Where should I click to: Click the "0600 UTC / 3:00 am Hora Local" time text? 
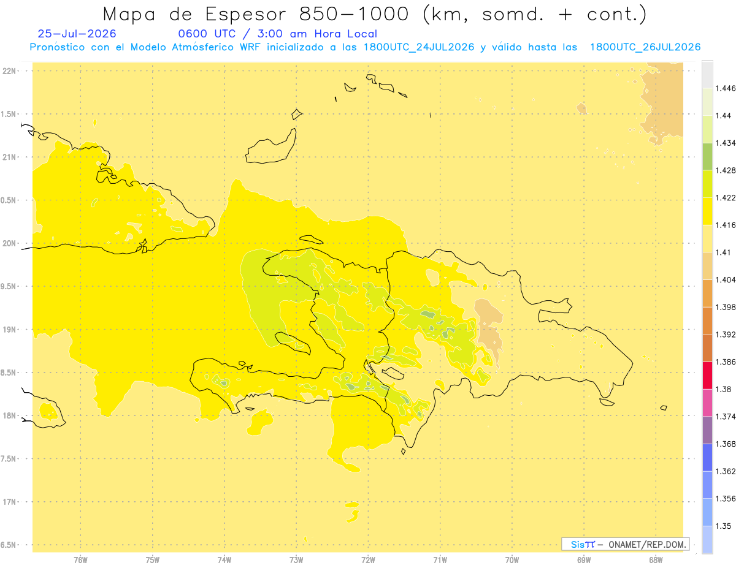(277, 34)
